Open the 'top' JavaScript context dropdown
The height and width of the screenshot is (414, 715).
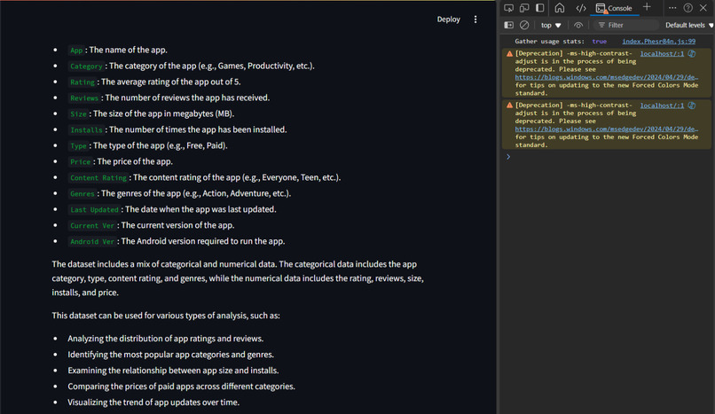[551, 25]
